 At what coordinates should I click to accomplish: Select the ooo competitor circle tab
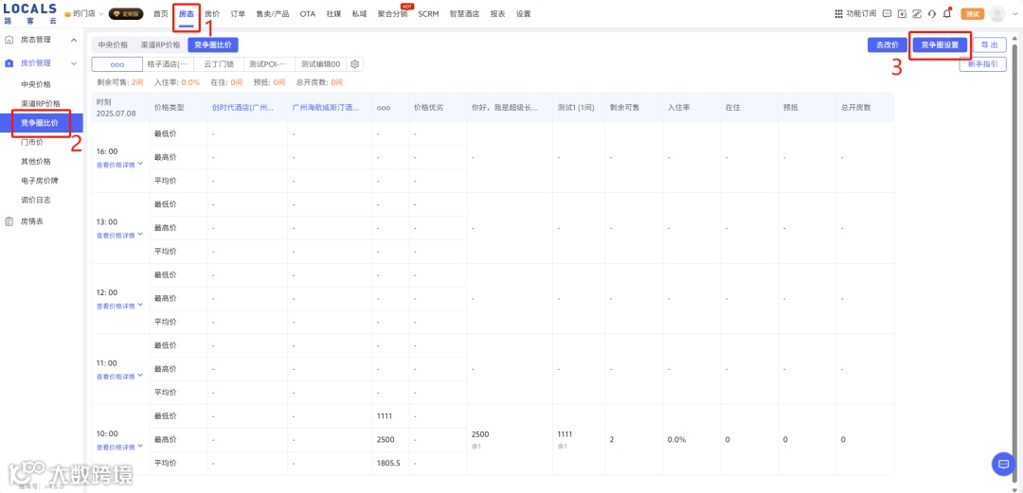coord(117,64)
